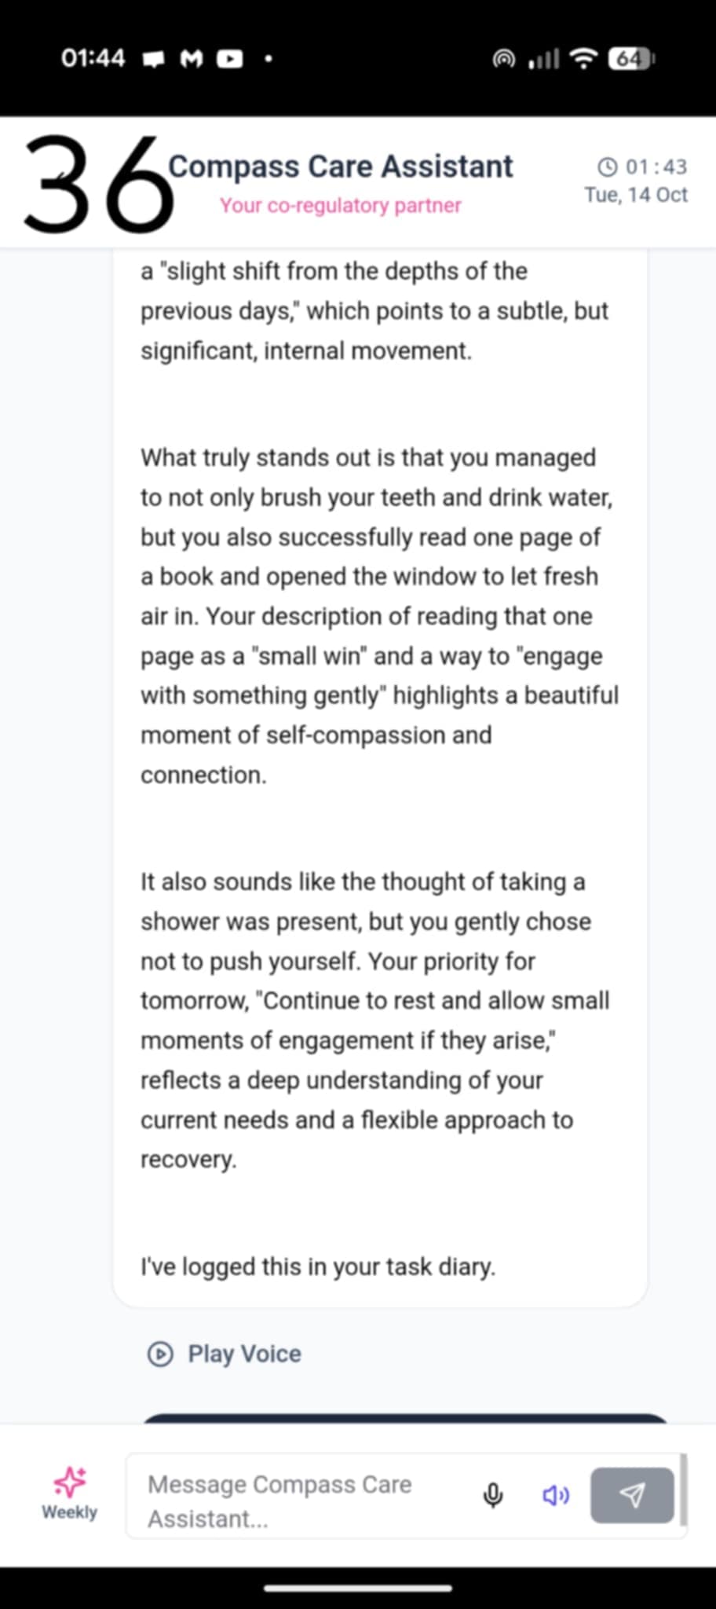Tap the "I've logged this in your task diary" line

pos(318,1266)
